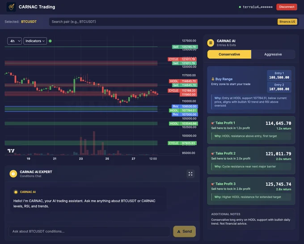This screenshot has width=304, height=244.
Task: Click the date 23 on the time axis
Action: 81,159
